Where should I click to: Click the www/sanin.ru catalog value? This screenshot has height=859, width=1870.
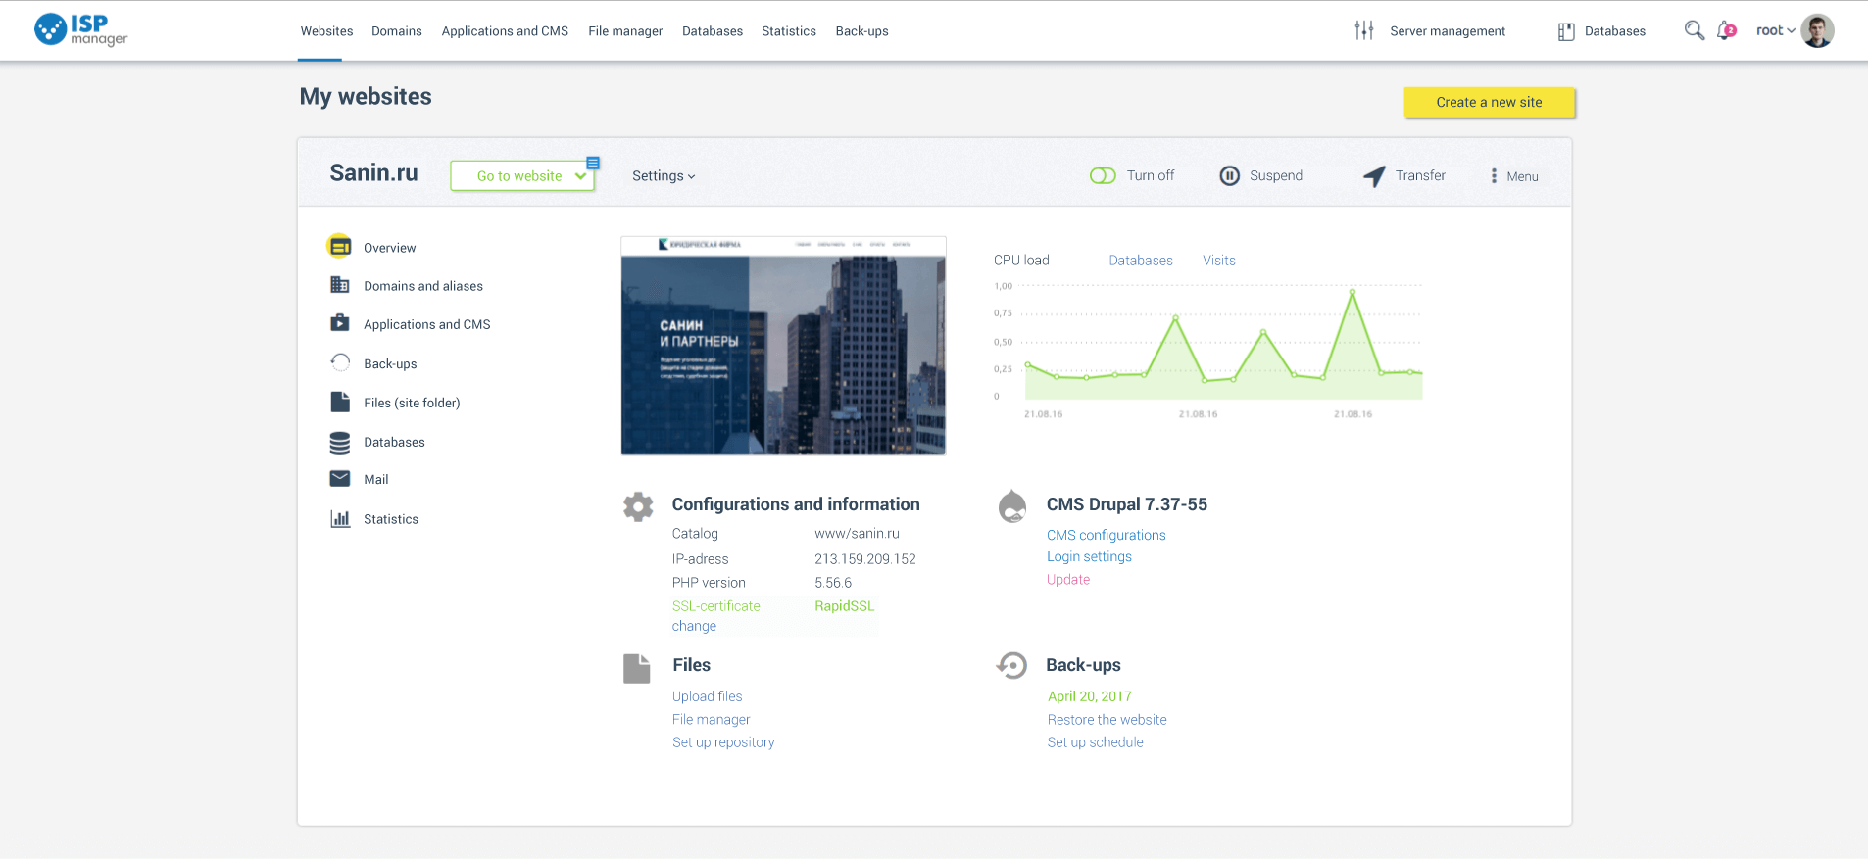click(x=857, y=534)
